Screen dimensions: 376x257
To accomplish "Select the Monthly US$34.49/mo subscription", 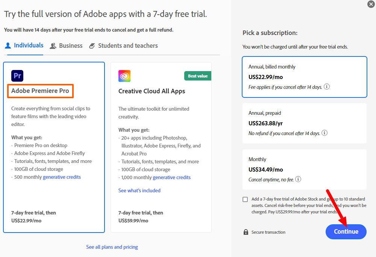I will pyautogui.click(x=305, y=170).
